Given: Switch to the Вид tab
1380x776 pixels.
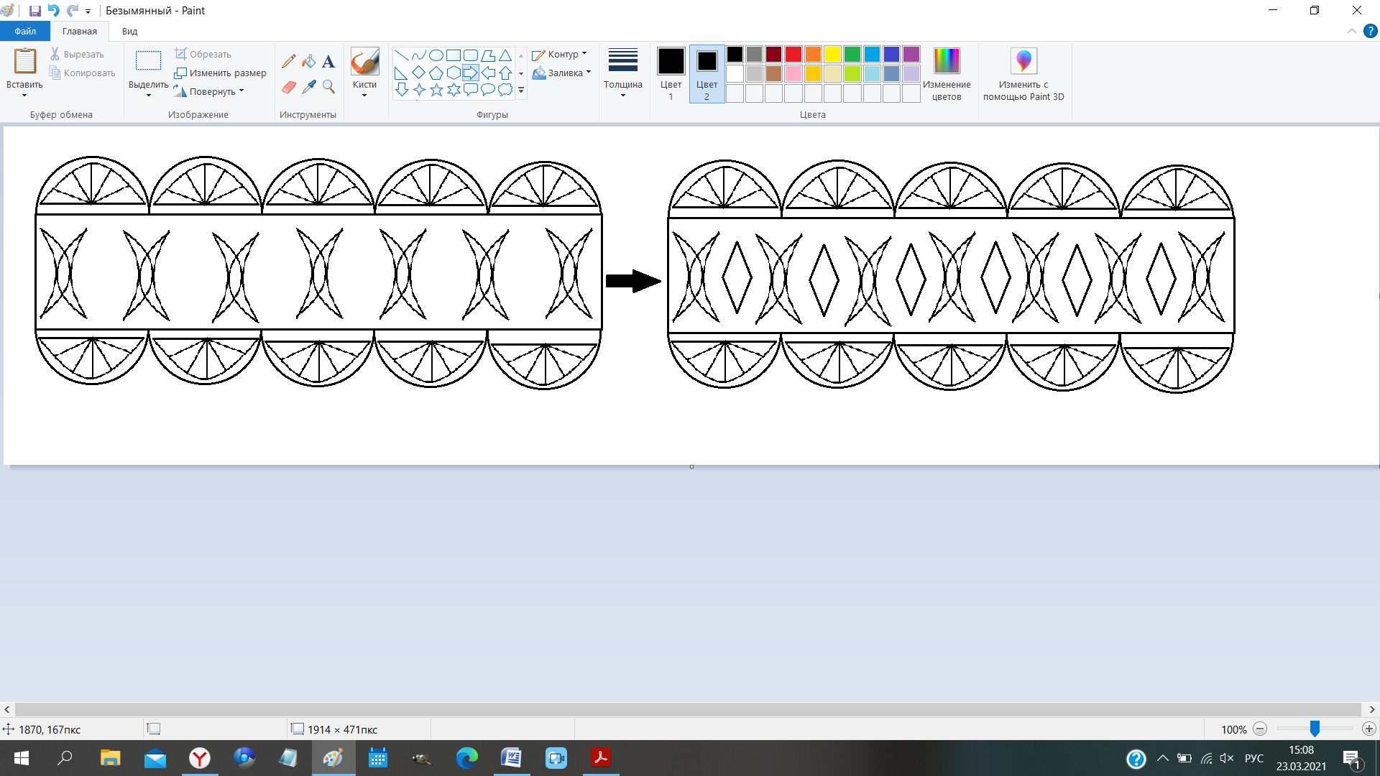Looking at the screenshot, I should (x=129, y=31).
